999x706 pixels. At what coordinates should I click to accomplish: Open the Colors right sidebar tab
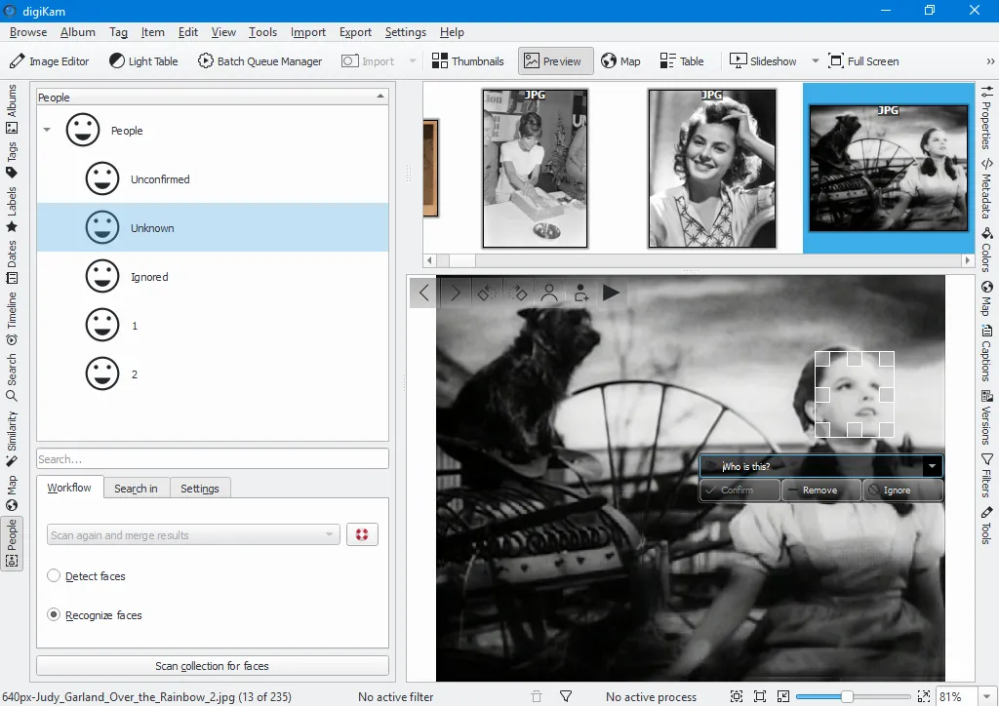pyautogui.click(x=986, y=250)
